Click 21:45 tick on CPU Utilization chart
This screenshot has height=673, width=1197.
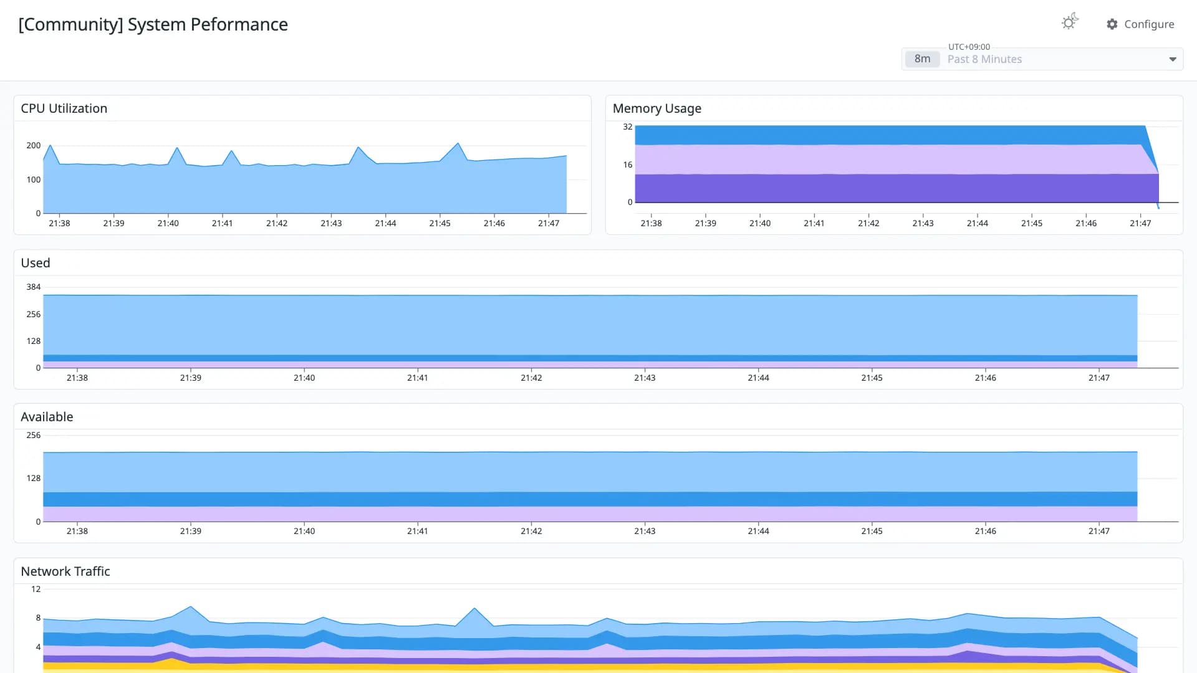click(440, 223)
